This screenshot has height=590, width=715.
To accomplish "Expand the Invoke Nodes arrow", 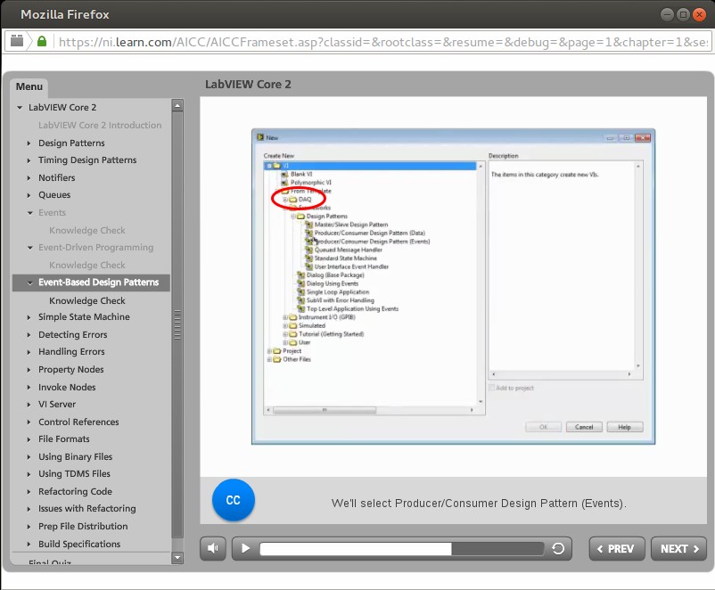I will pos(29,388).
